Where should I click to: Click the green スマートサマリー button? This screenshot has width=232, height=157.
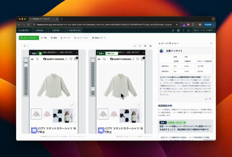pos(28,38)
